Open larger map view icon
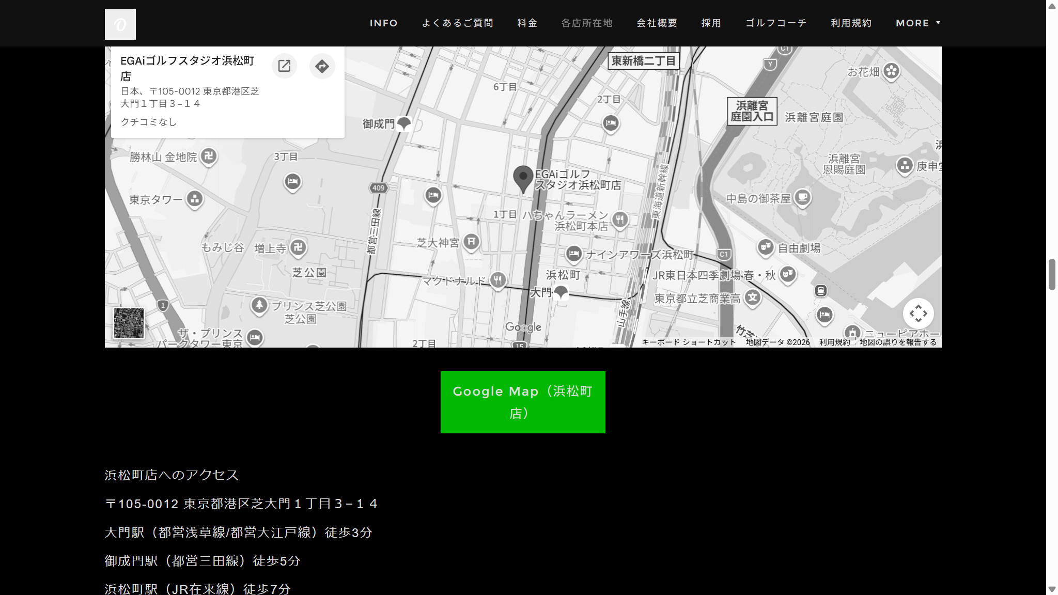This screenshot has height=595, width=1058. (284, 66)
